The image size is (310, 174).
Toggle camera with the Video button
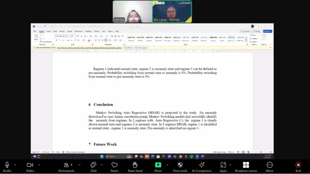click(30, 166)
